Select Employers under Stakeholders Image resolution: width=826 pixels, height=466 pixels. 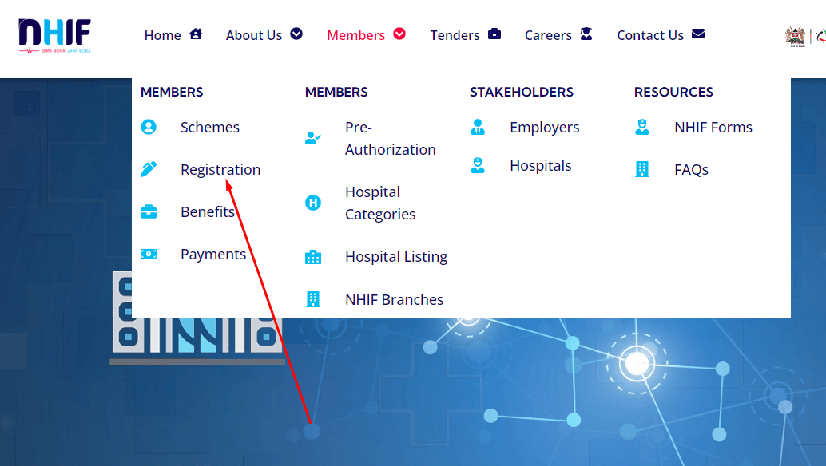[544, 128]
